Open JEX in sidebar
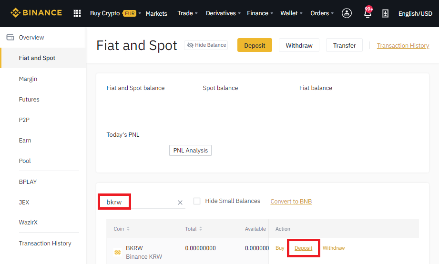The height and width of the screenshot is (264, 439). click(24, 202)
